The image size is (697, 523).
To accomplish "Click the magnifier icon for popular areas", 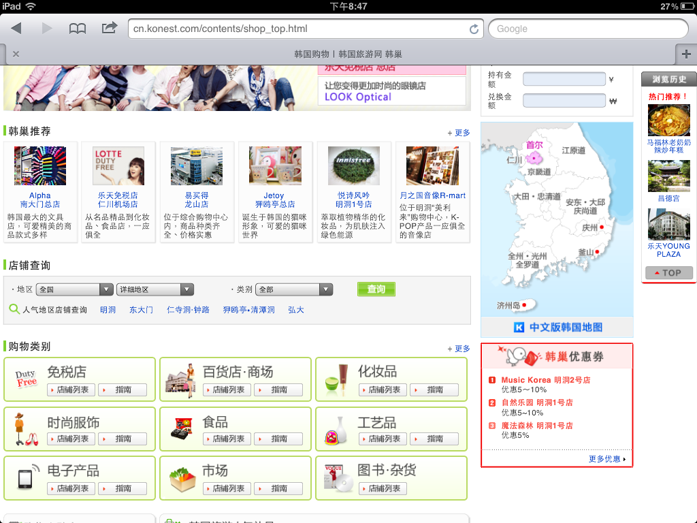I will [14, 309].
